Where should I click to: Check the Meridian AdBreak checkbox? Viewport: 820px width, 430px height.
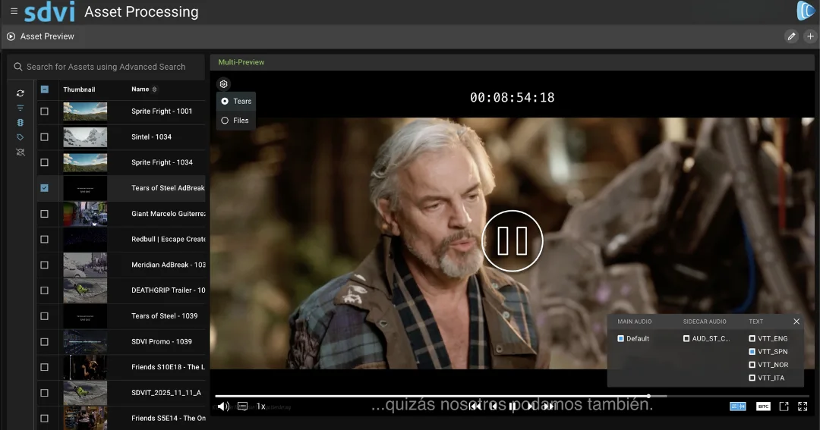[45, 265]
